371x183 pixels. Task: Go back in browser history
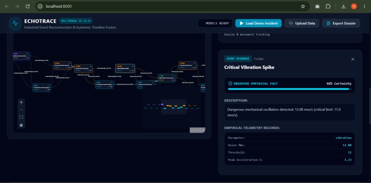pyautogui.click(x=6, y=6)
